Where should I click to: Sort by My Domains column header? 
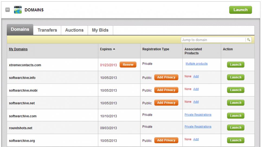coord(18,49)
